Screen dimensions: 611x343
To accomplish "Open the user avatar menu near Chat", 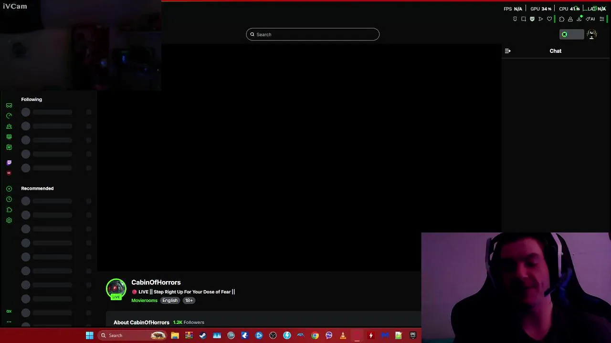I will pos(592,34).
